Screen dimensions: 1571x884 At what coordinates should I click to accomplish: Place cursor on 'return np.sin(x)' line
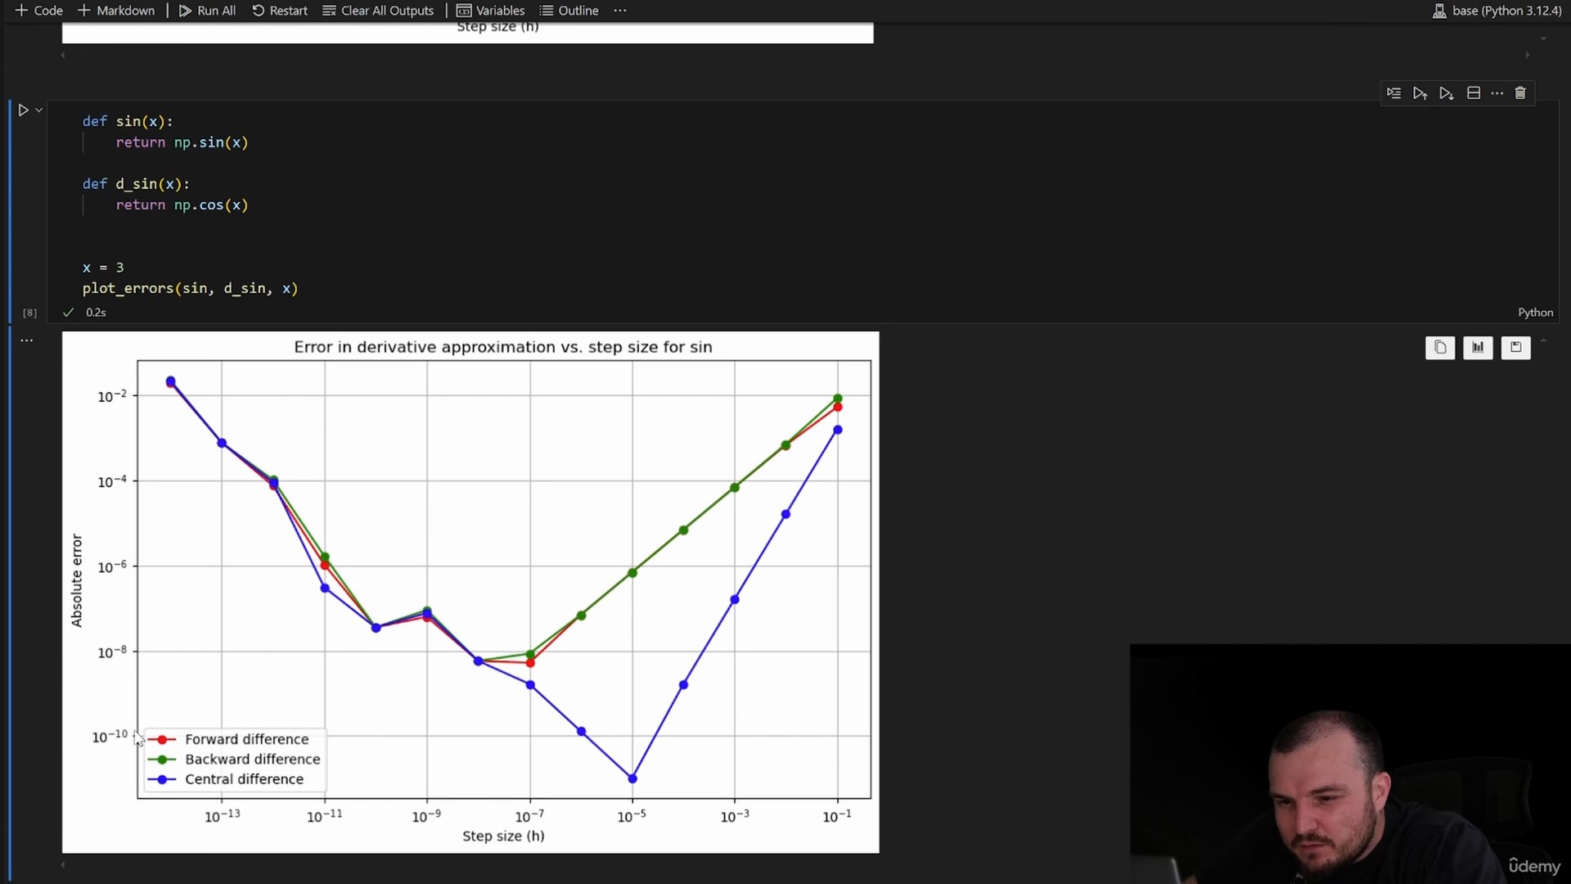pos(182,142)
